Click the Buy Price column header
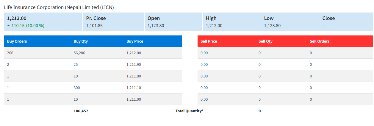 coord(135,41)
